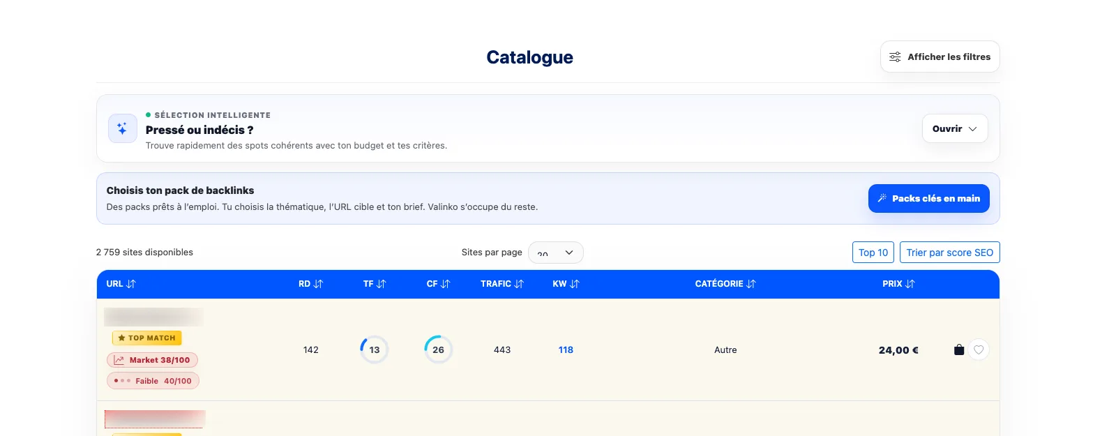The height and width of the screenshot is (436, 1116).
Task: Sort table by TF column
Action: 375,284
